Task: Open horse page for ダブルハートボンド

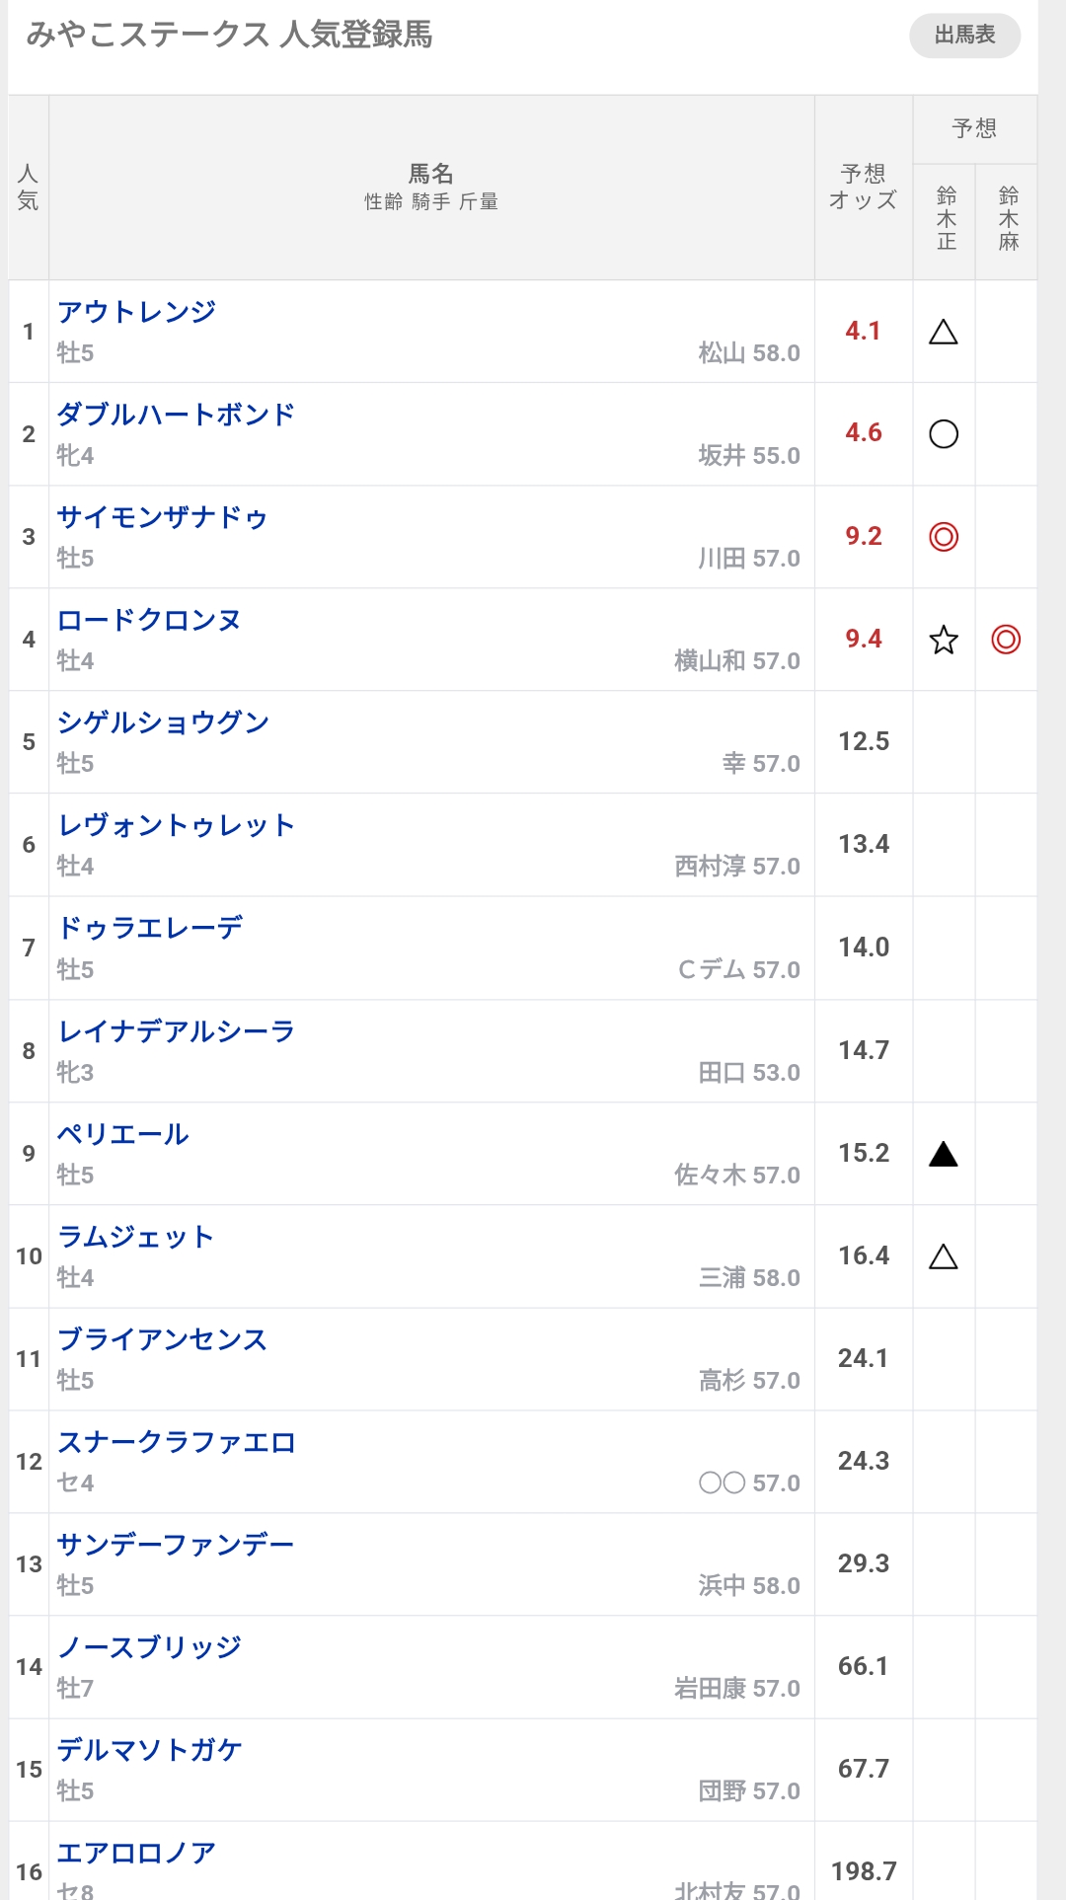Action: (x=176, y=415)
